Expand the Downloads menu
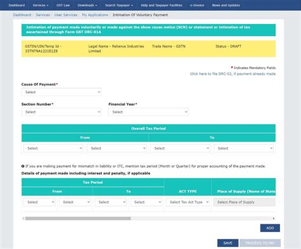This screenshot has width=301, height=249. coord(87,5)
